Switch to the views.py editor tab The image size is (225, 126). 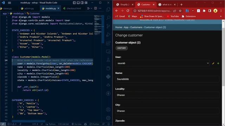pos(8,8)
